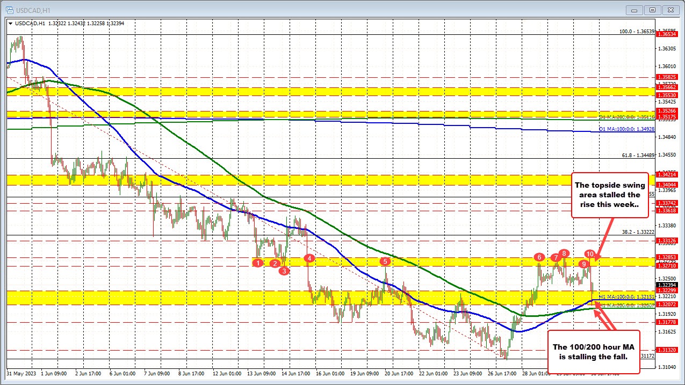This screenshot has width=685, height=385.
Task: Open the OHLC quote dropdown arrow
Action: (x=11, y=24)
